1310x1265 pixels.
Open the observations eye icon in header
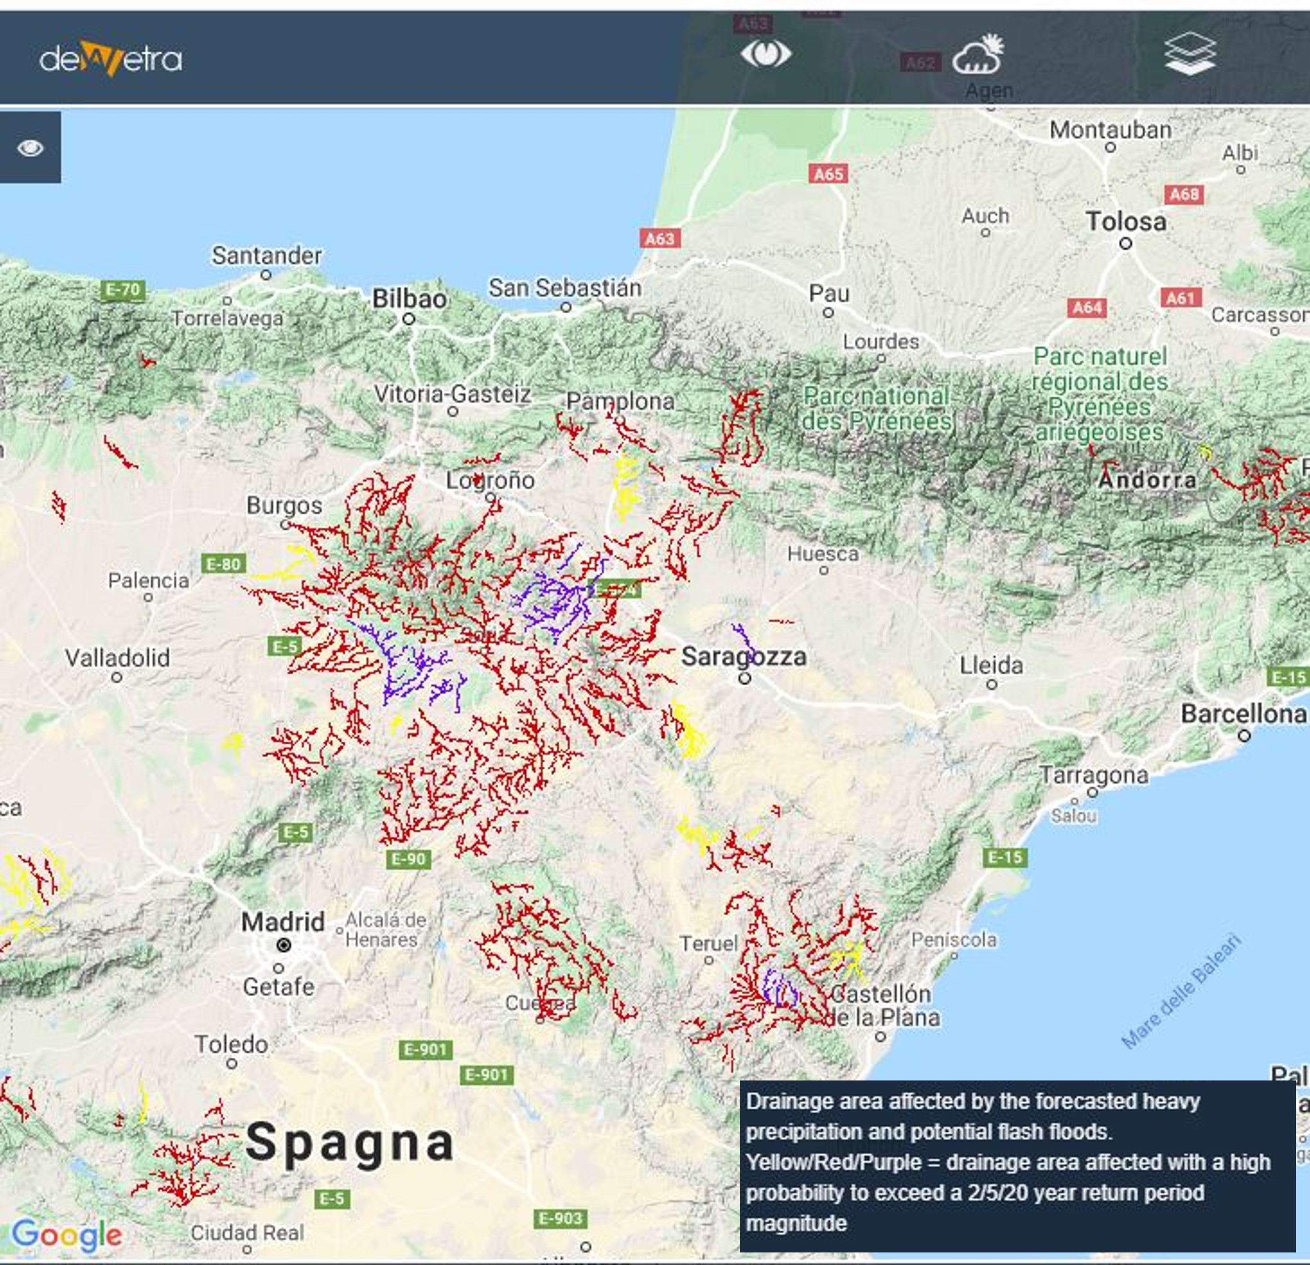click(766, 53)
